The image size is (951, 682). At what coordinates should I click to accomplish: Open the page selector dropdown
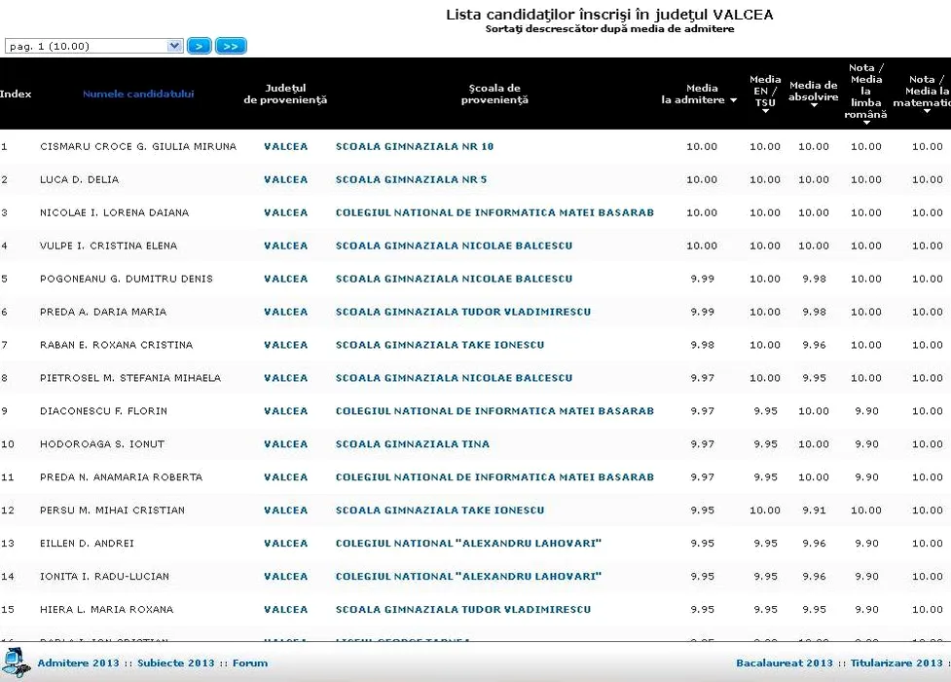[x=94, y=46]
